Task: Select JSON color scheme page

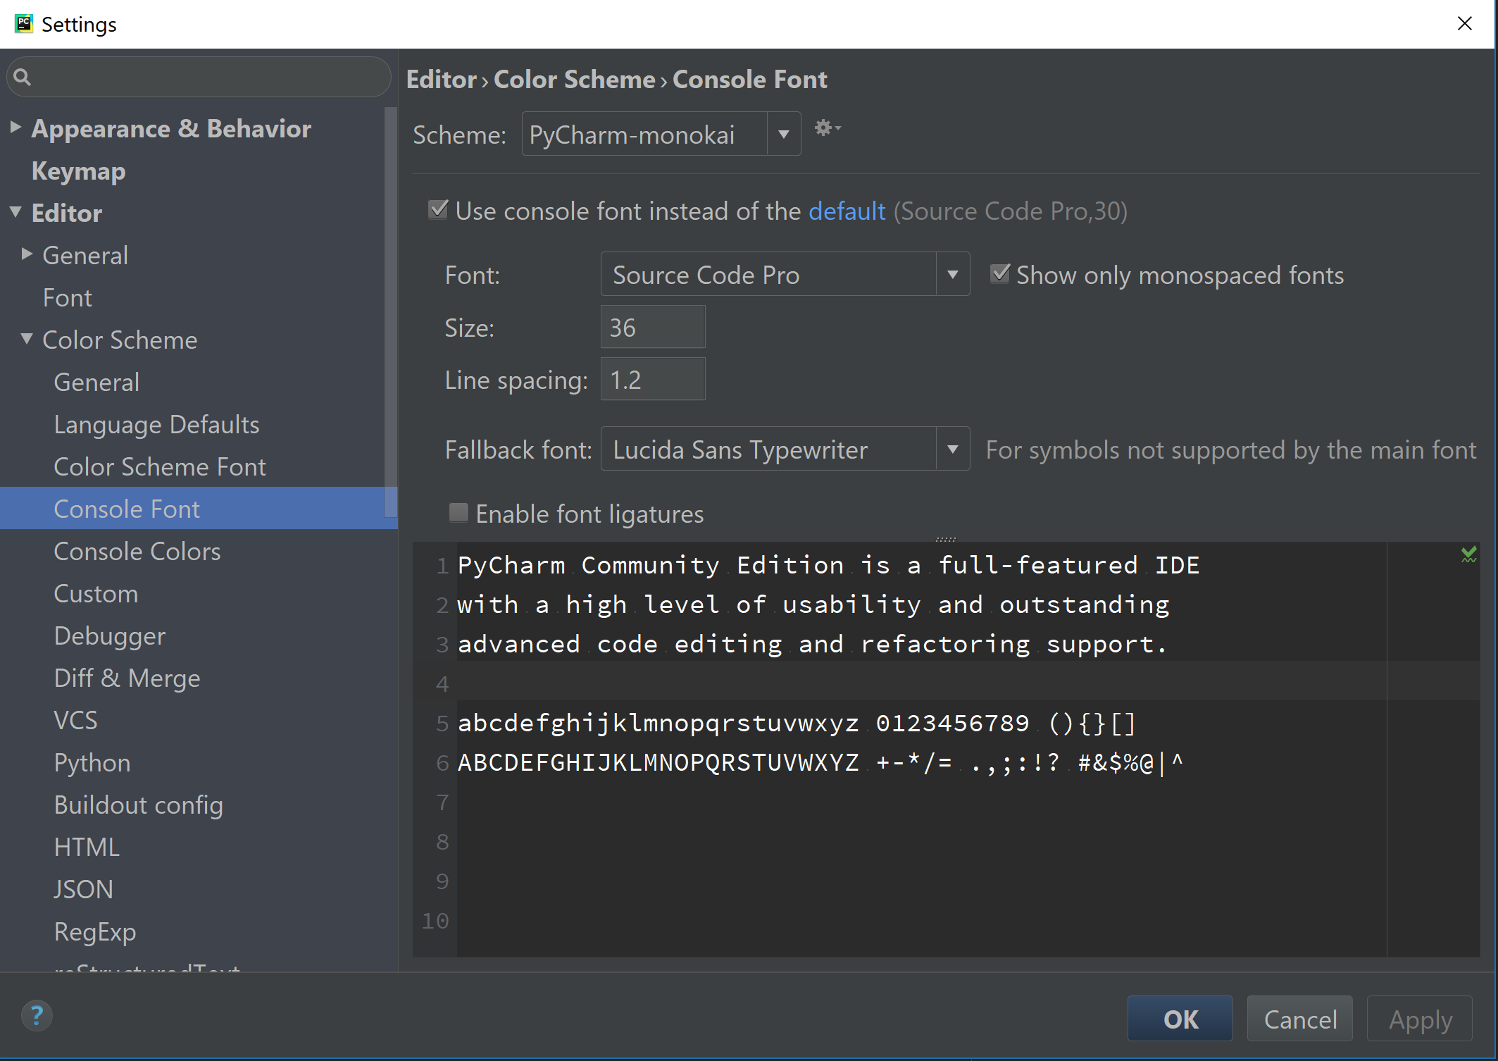Action: [x=83, y=890]
